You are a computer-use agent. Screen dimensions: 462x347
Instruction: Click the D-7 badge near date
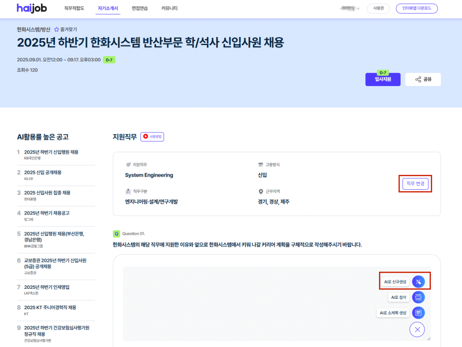(109, 60)
